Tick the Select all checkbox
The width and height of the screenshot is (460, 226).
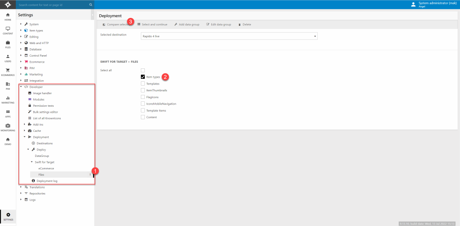pyautogui.click(x=143, y=70)
